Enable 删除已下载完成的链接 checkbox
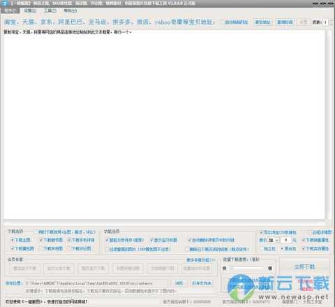 tap(217, 249)
